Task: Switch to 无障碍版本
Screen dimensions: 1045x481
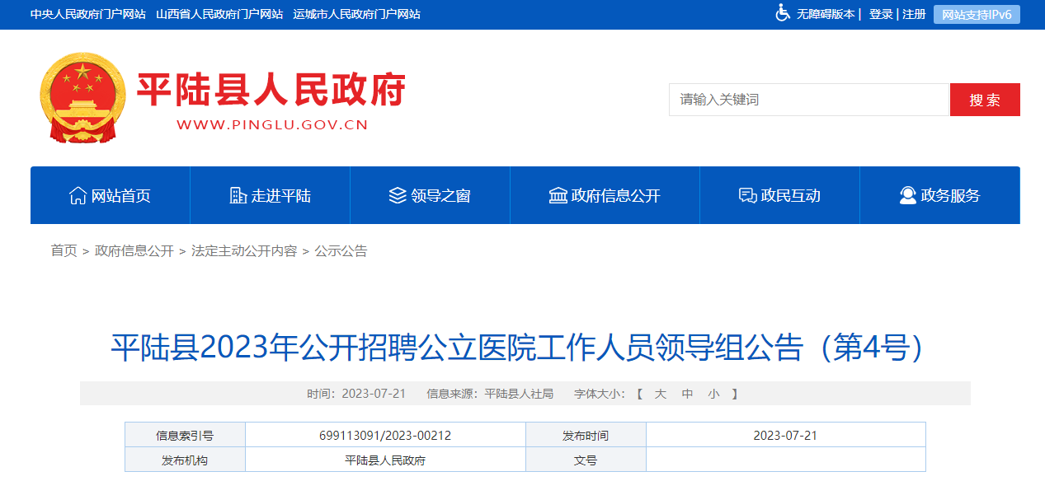Action: click(825, 14)
